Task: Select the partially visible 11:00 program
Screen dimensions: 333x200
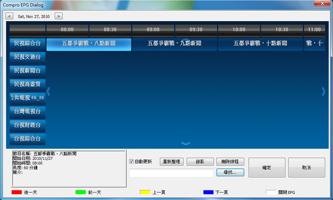Action: [315, 44]
